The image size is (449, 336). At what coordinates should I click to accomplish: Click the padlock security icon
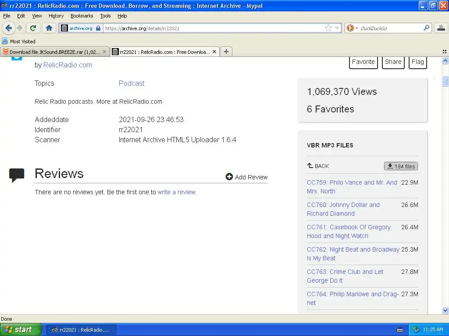click(x=98, y=28)
